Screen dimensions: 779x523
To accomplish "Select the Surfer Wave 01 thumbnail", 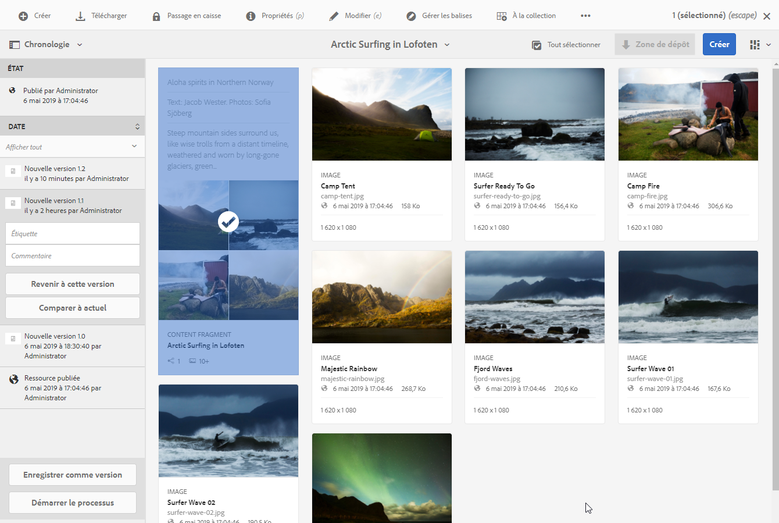I will click(x=688, y=297).
